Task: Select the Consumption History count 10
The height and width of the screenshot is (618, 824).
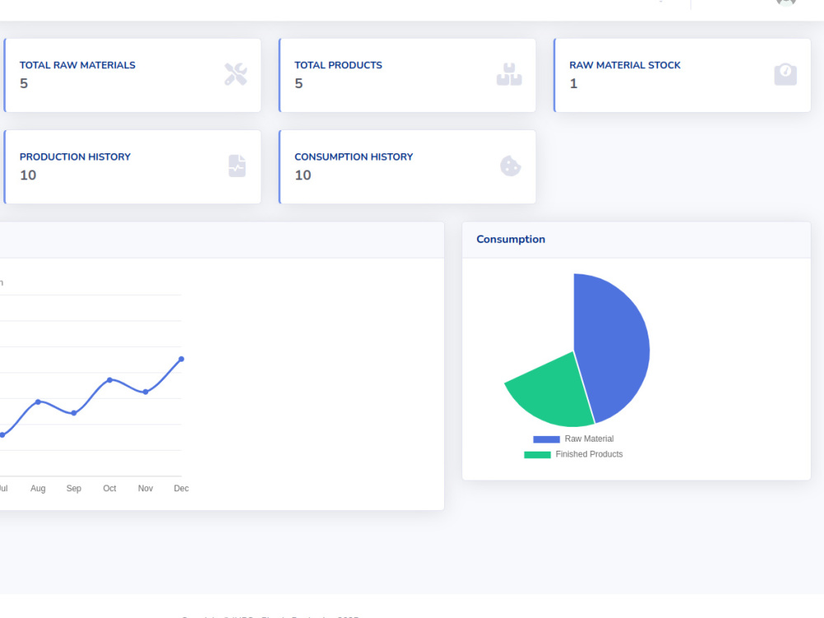Action: tap(302, 175)
